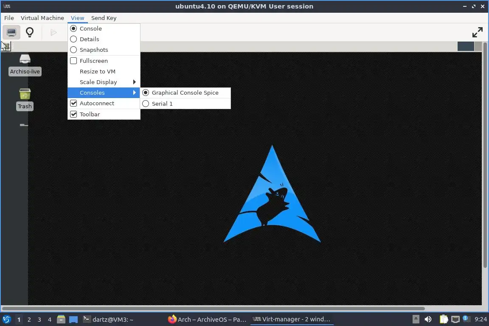The width and height of the screenshot is (489, 326).
Task: Click the network monitor tray icon
Action: 455,320
